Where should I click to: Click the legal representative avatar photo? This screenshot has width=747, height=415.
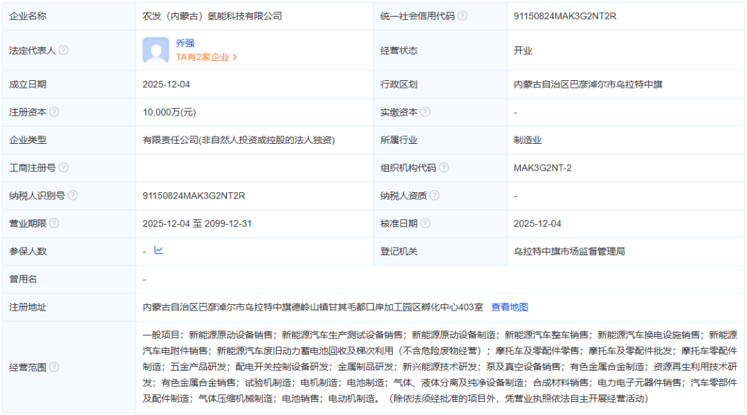[x=156, y=50]
